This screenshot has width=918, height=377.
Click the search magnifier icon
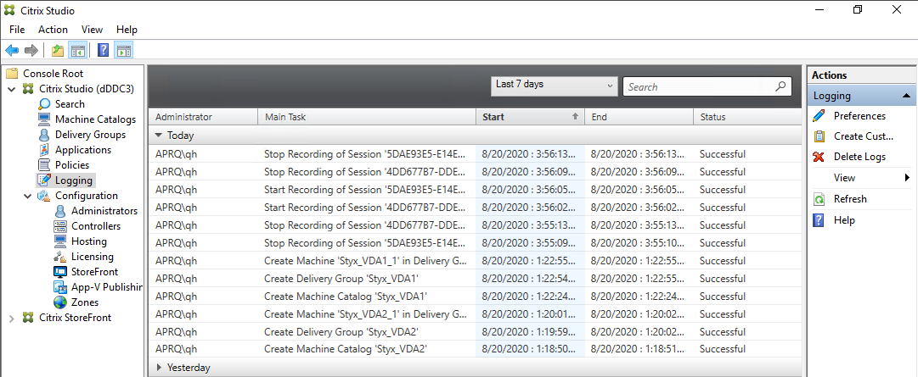click(x=780, y=86)
